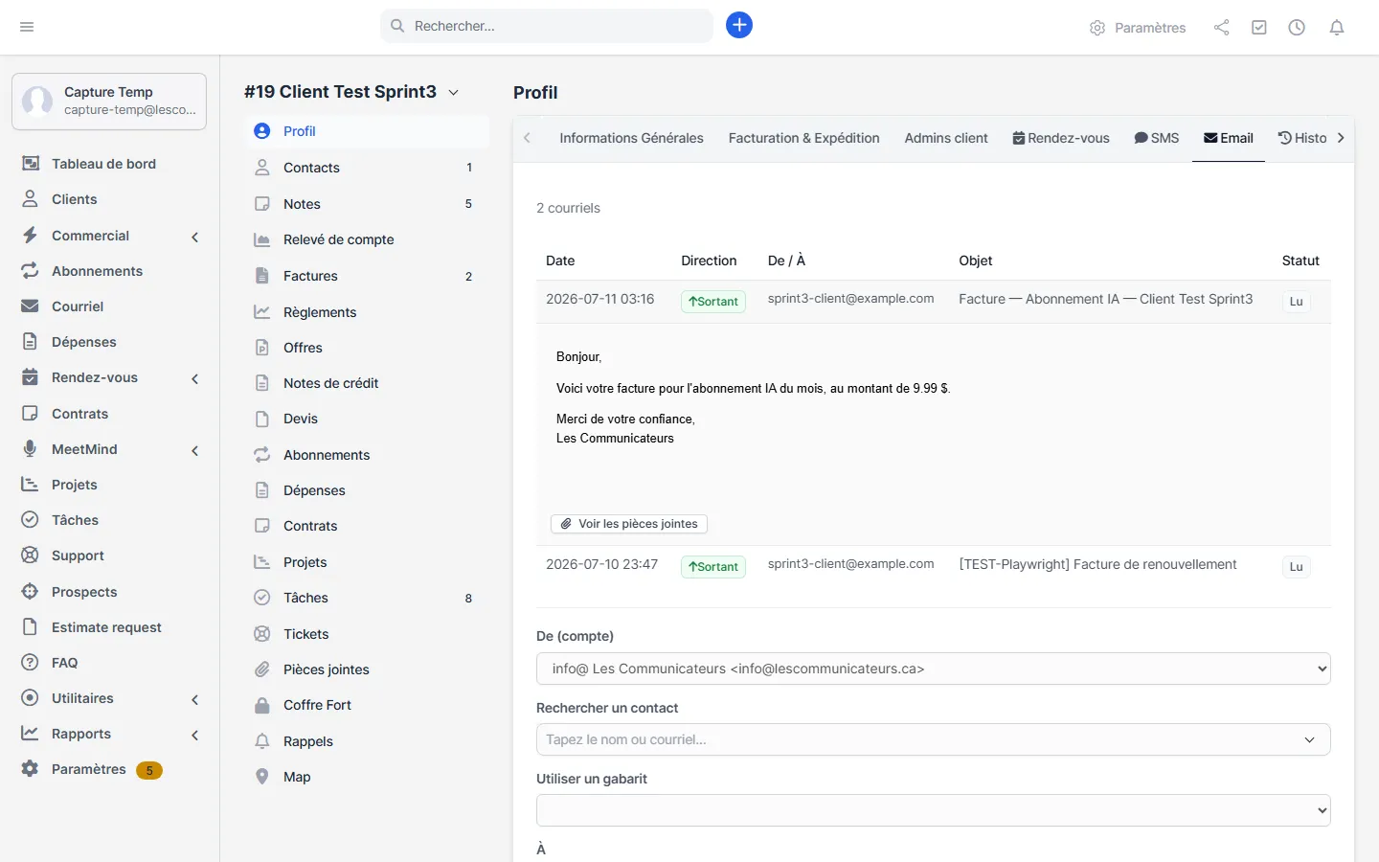Select Profil in client menu
This screenshot has height=862, width=1379.
(x=367, y=131)
